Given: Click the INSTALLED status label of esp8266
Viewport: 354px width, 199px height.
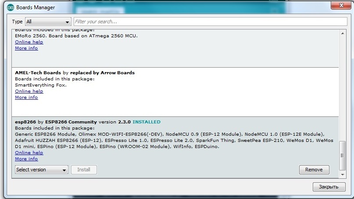Looking at the screenshot, I should tap(147, 122).
